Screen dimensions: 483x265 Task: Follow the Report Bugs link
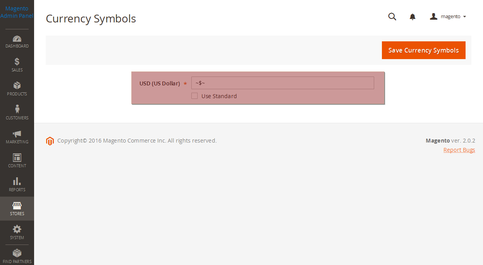click(x=459, y=150)
